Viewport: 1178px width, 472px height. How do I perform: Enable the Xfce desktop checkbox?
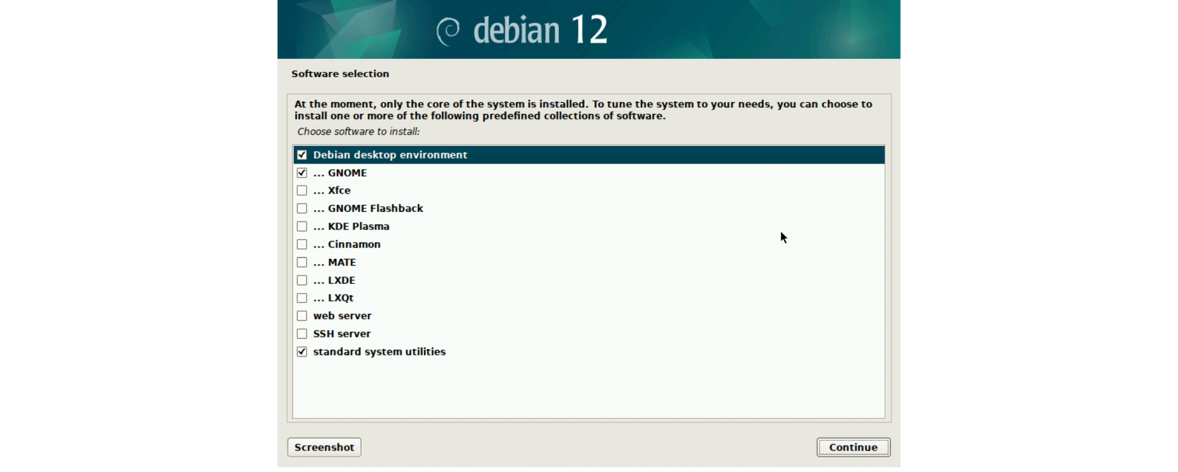pyautogui.click(x=302, y=191)
